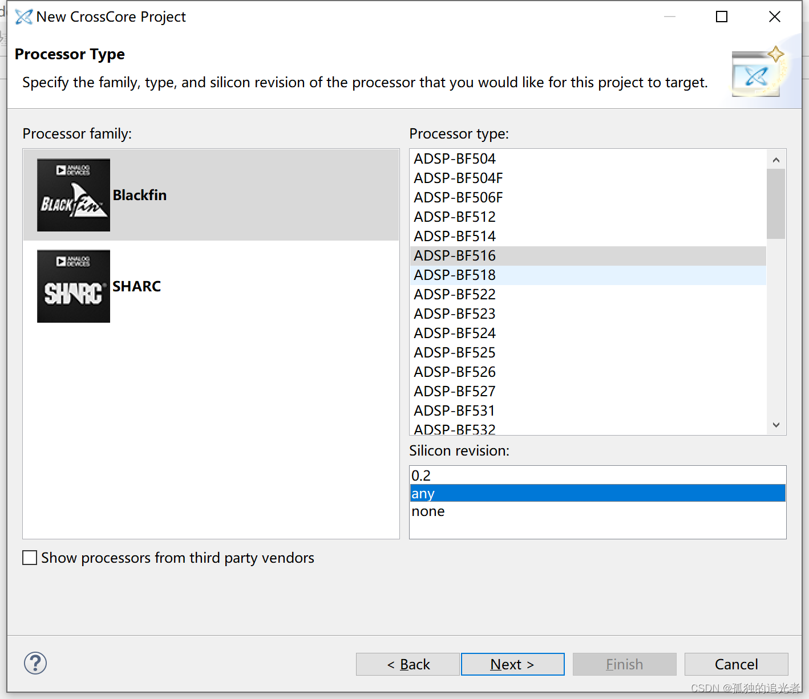Maximize the New CrossCore Project window

(722, 17)
